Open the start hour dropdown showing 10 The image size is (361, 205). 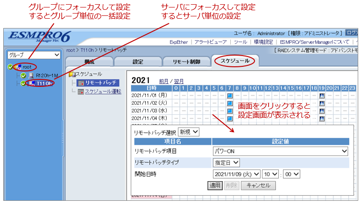click(x=270, y=174)
